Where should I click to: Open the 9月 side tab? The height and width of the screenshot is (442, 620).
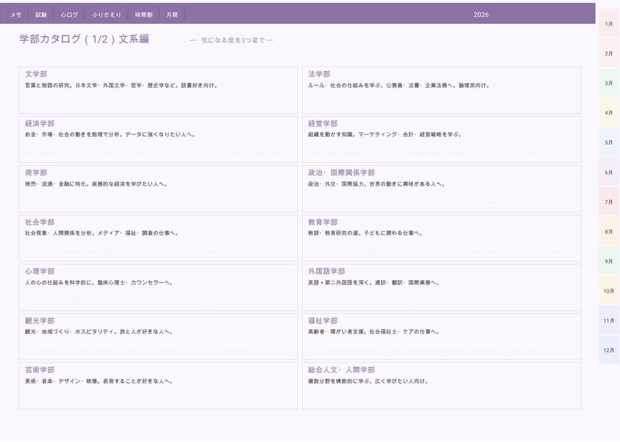coord(609,261)
